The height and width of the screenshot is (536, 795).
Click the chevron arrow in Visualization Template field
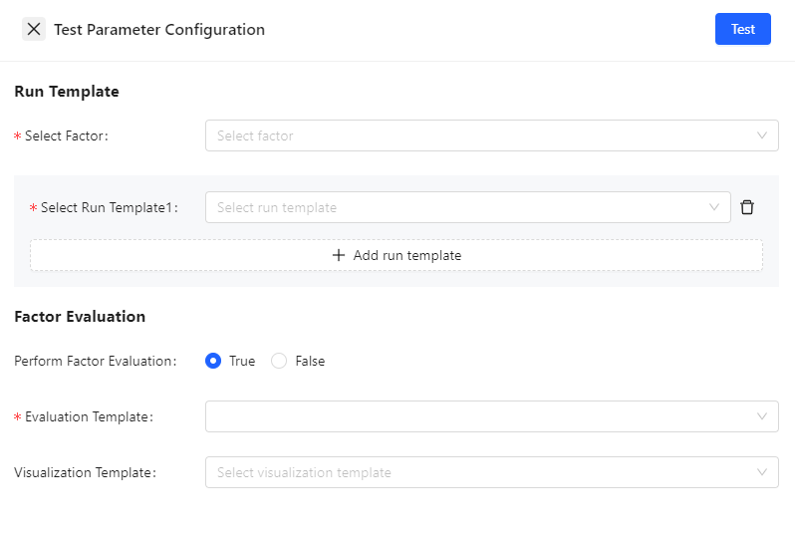[x=762, y=472]
